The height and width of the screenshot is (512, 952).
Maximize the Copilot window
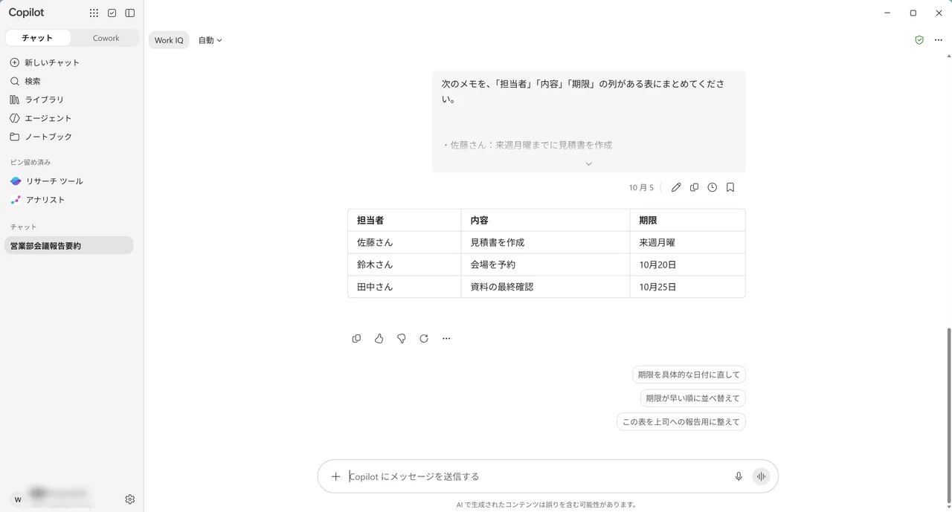(x=913, y=13)
